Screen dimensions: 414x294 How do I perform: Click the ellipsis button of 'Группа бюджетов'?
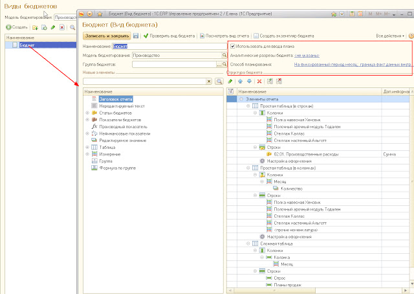coord(219,64)
